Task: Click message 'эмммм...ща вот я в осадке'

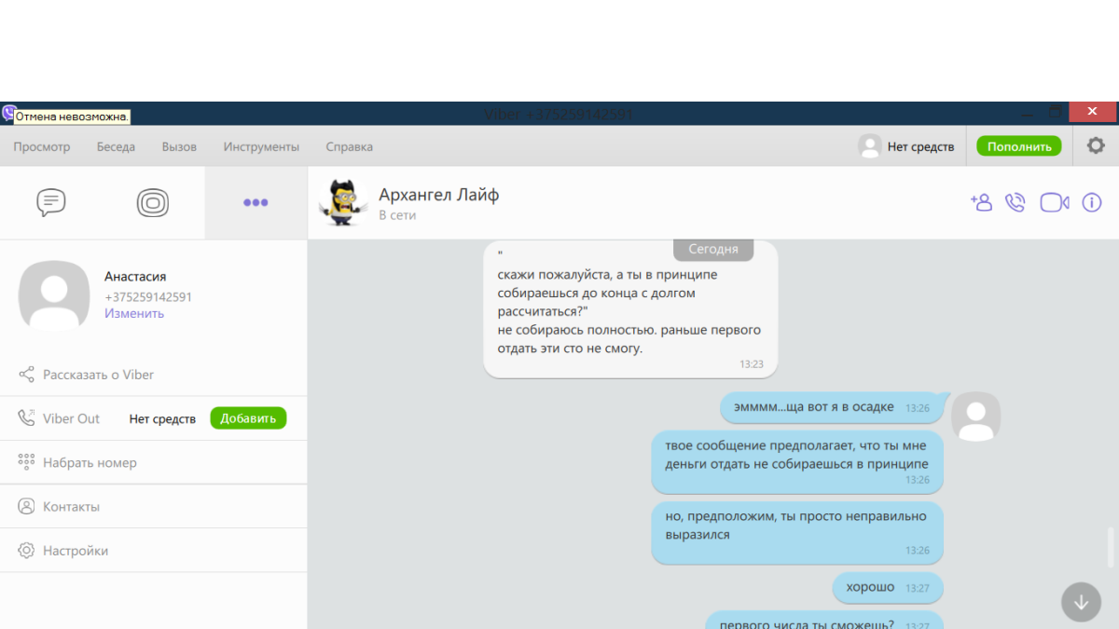Action: click(832, 407)
